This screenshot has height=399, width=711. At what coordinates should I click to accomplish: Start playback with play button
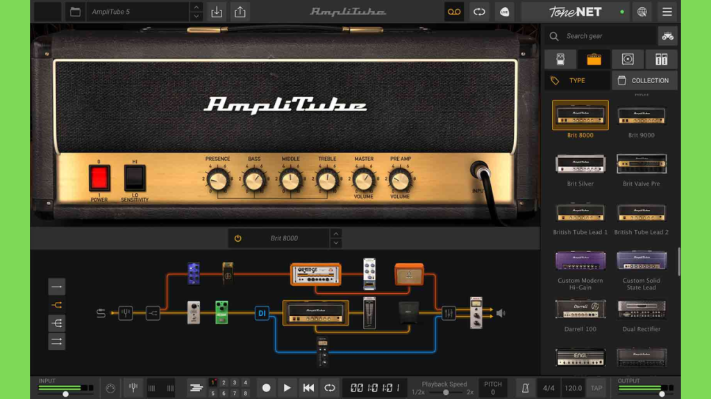tap(287, 388)
